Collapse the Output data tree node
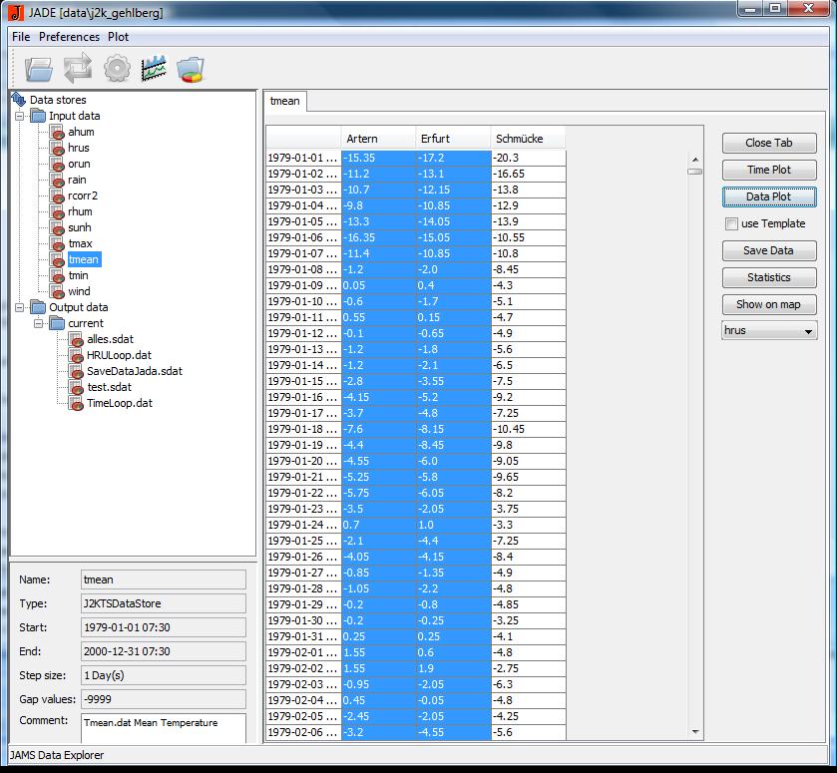837x773 pixels. coord(19,307)
